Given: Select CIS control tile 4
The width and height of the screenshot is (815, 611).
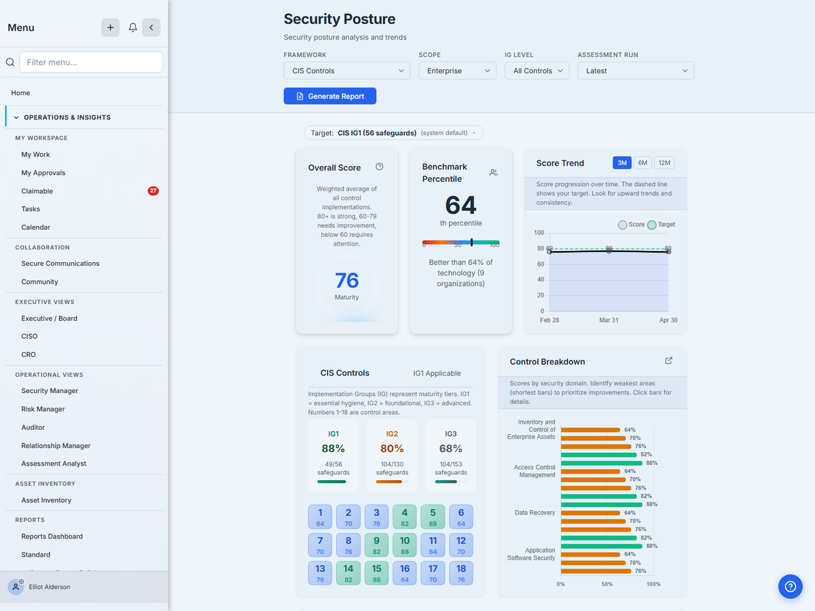Looking at the screenshot, I should [405, 517].
